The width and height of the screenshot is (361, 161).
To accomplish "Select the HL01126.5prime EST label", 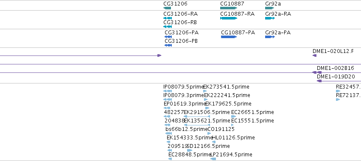I will pos(233,138).
